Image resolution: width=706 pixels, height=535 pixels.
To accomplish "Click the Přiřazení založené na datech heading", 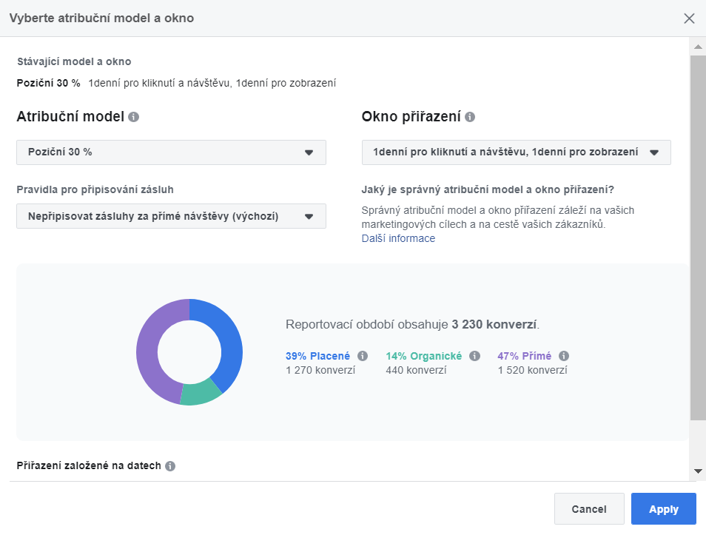I will tap(89, 465).
